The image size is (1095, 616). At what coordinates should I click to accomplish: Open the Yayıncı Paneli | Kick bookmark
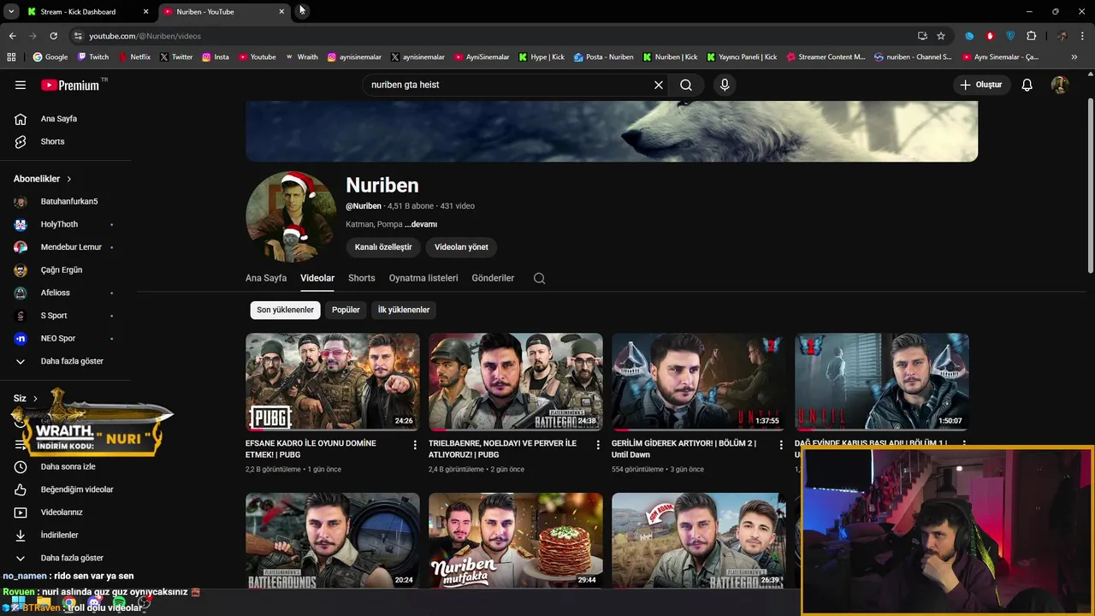pyautogui.click(x=742, y=57)
